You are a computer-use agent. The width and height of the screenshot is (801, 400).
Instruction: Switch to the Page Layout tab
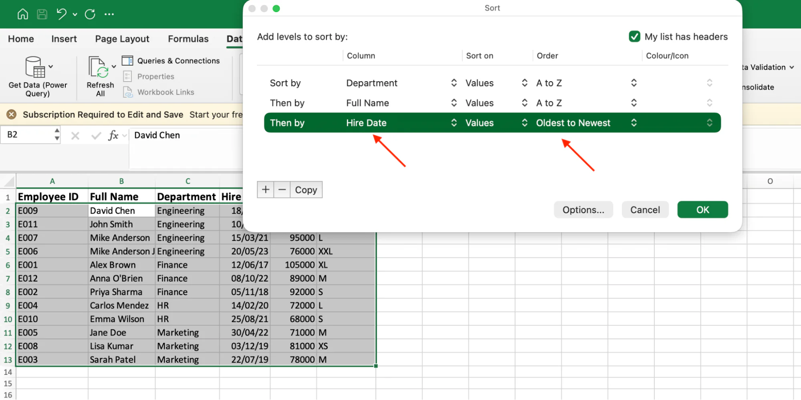122,39
